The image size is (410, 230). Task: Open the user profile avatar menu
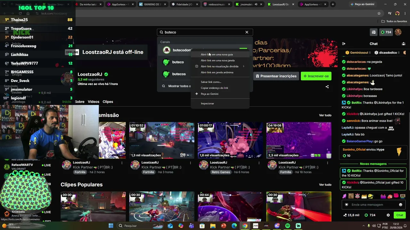[398, 32]
